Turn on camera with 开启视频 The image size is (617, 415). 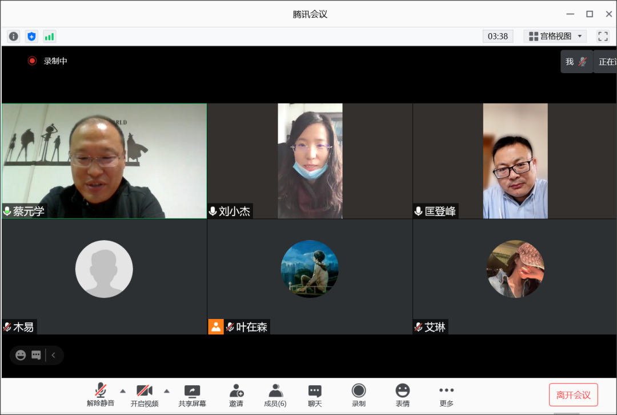(x=145, y=395)
